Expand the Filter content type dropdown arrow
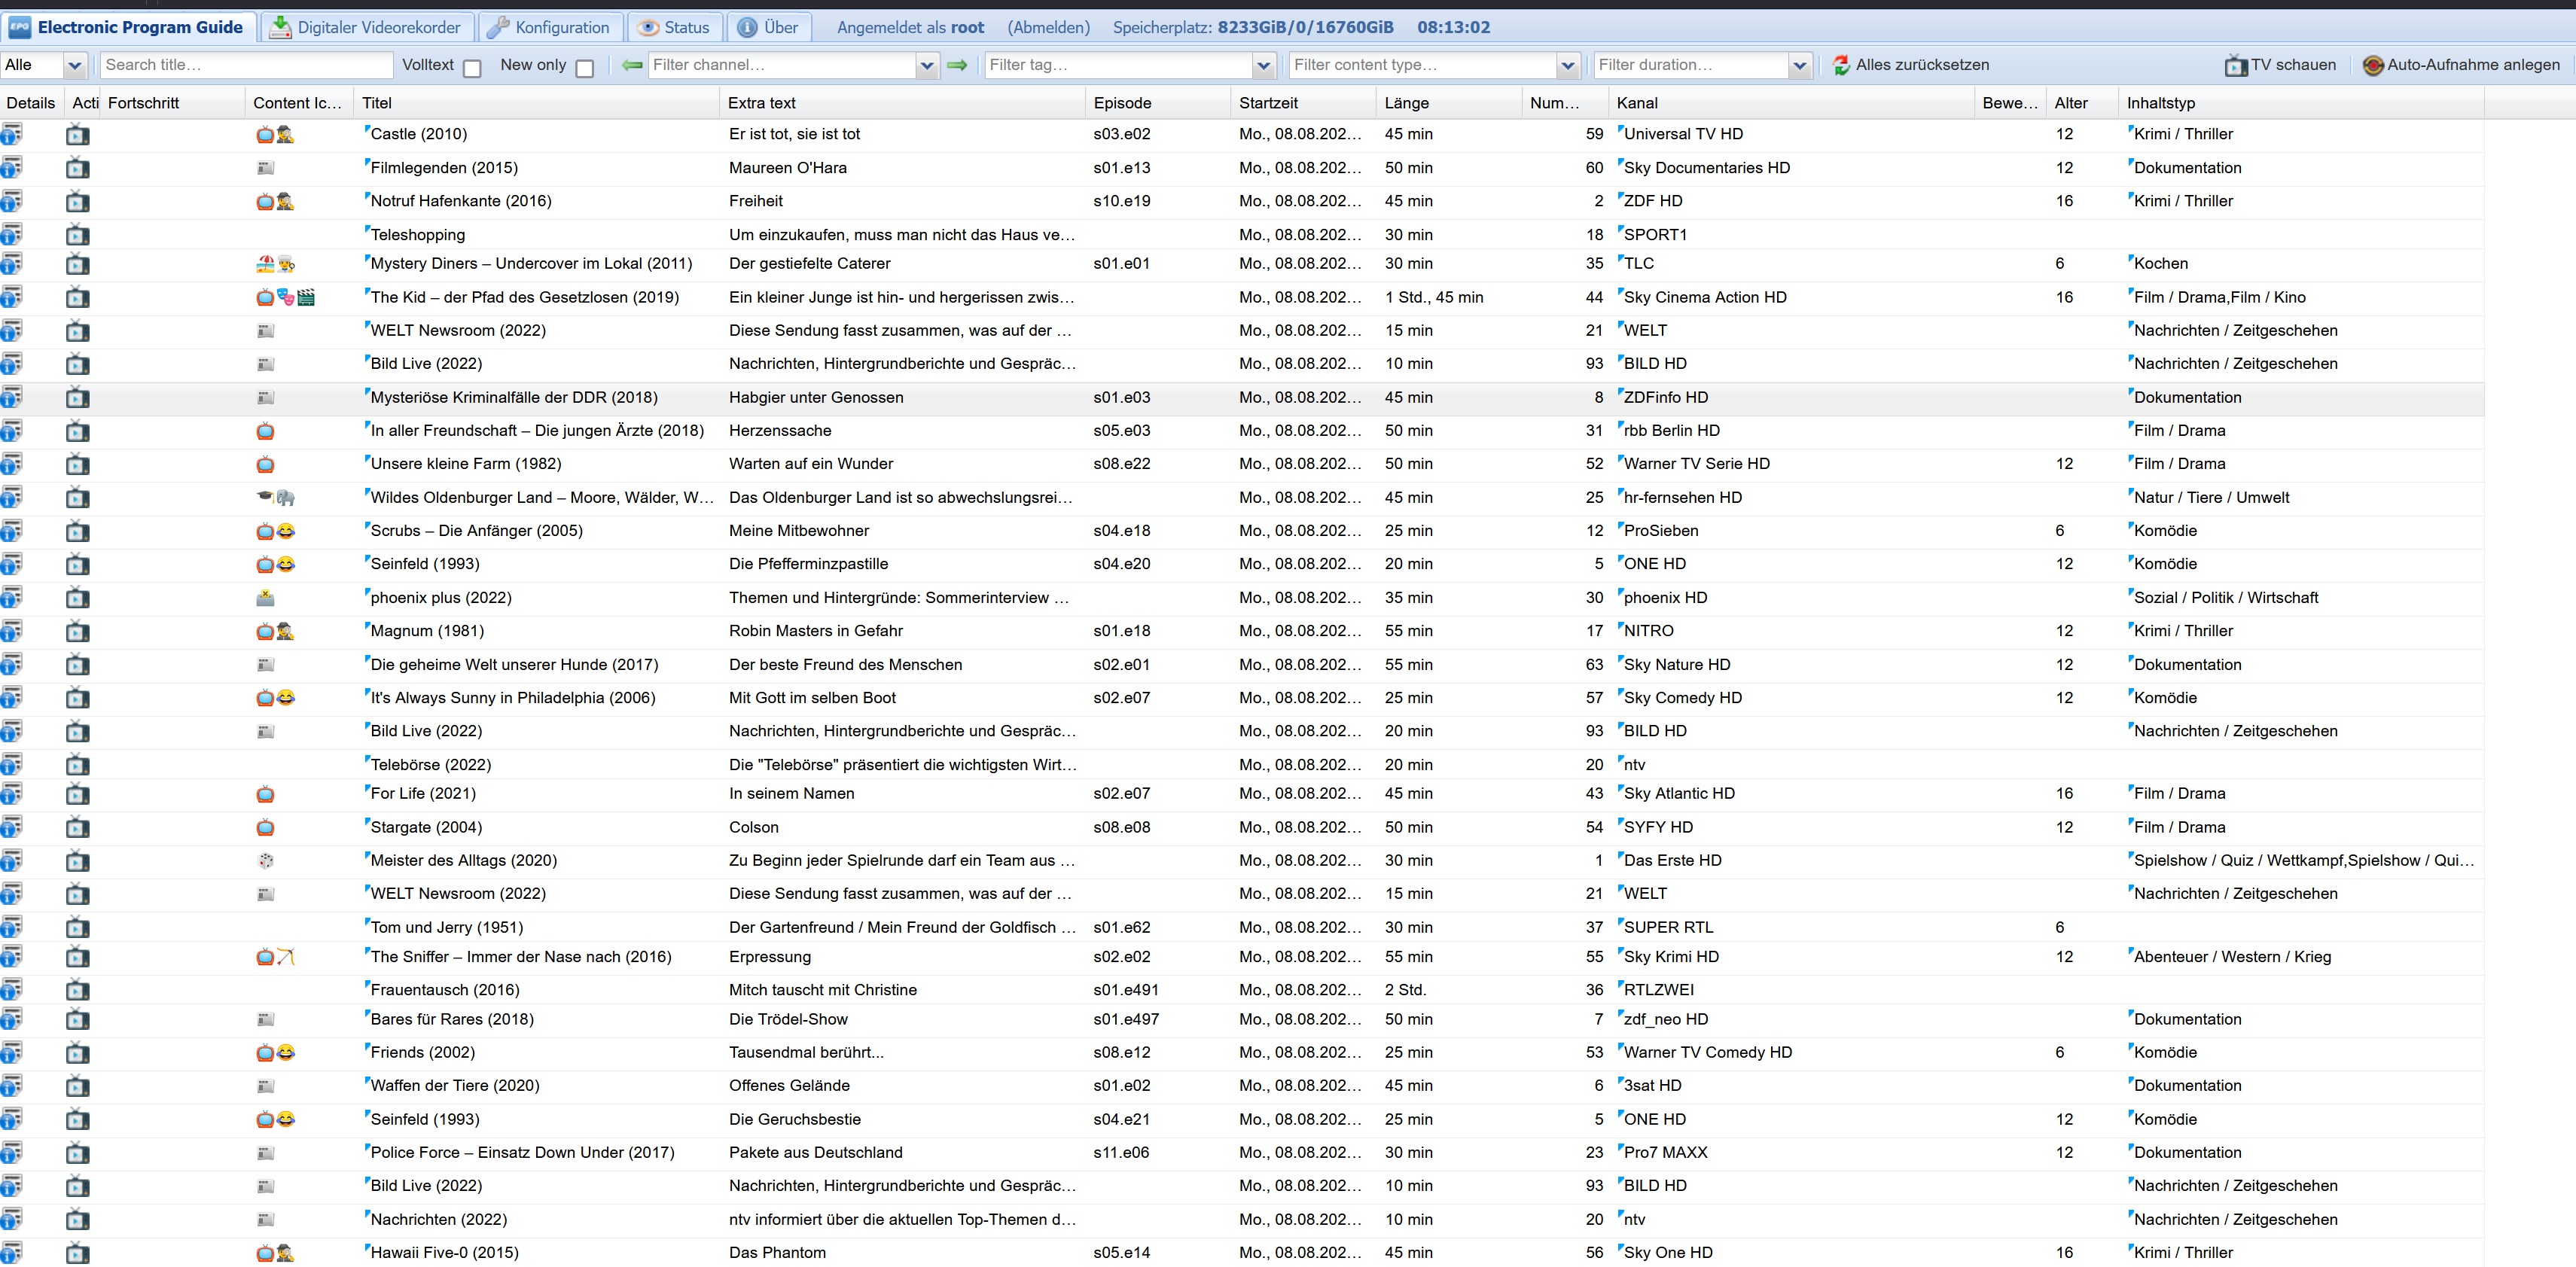This screenshot has width=2576, height=1267. pyautogui.click(x=1568, y=65)
